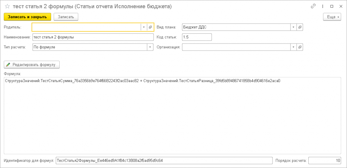Open the Организация linked item icon
The height and width of the screenshot is (168, 347).
click(300, 47)
